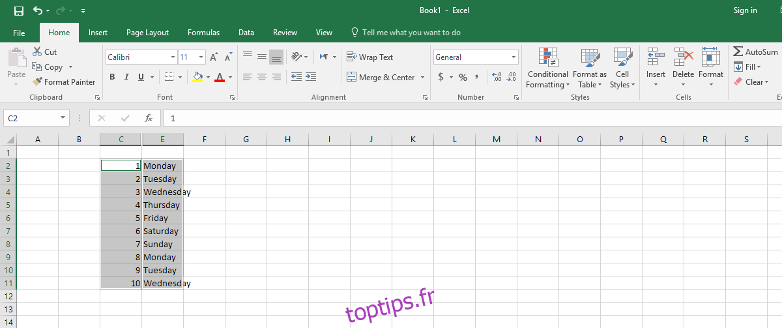Toggle Bold formatting
Screen dimensions: 782x328
click(x=112, y=77)
